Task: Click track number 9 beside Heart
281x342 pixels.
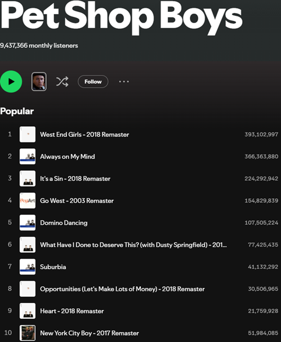Action: pyautogui.click(x=10, y=310)
